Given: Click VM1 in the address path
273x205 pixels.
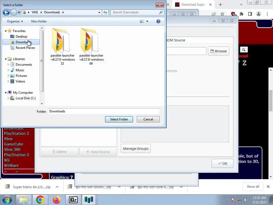Looking at the screenshot, I should tap(35, 12).
